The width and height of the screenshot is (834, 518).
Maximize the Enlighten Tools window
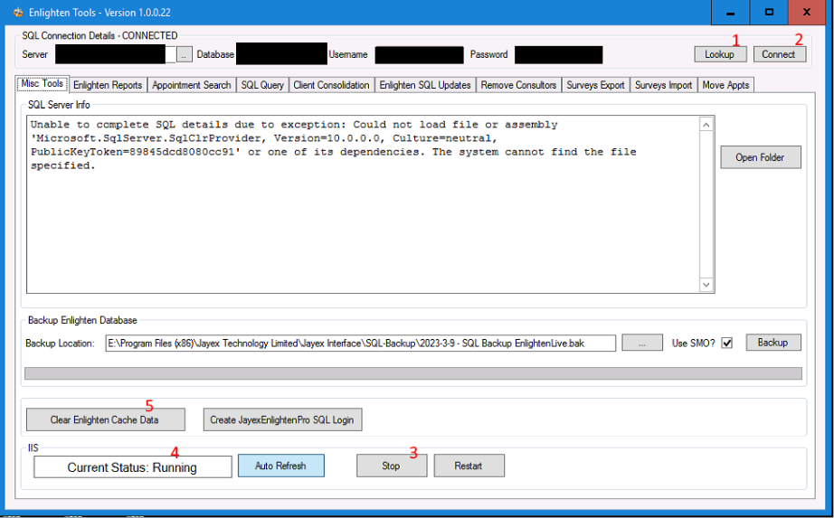point(769,13)
